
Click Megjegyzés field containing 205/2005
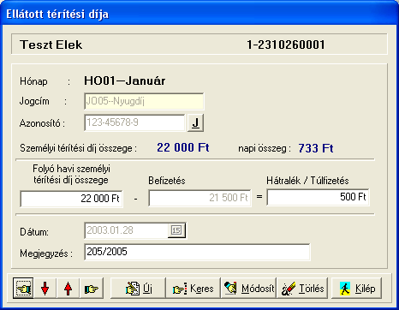pyautogui.click(x=197, y=252)
